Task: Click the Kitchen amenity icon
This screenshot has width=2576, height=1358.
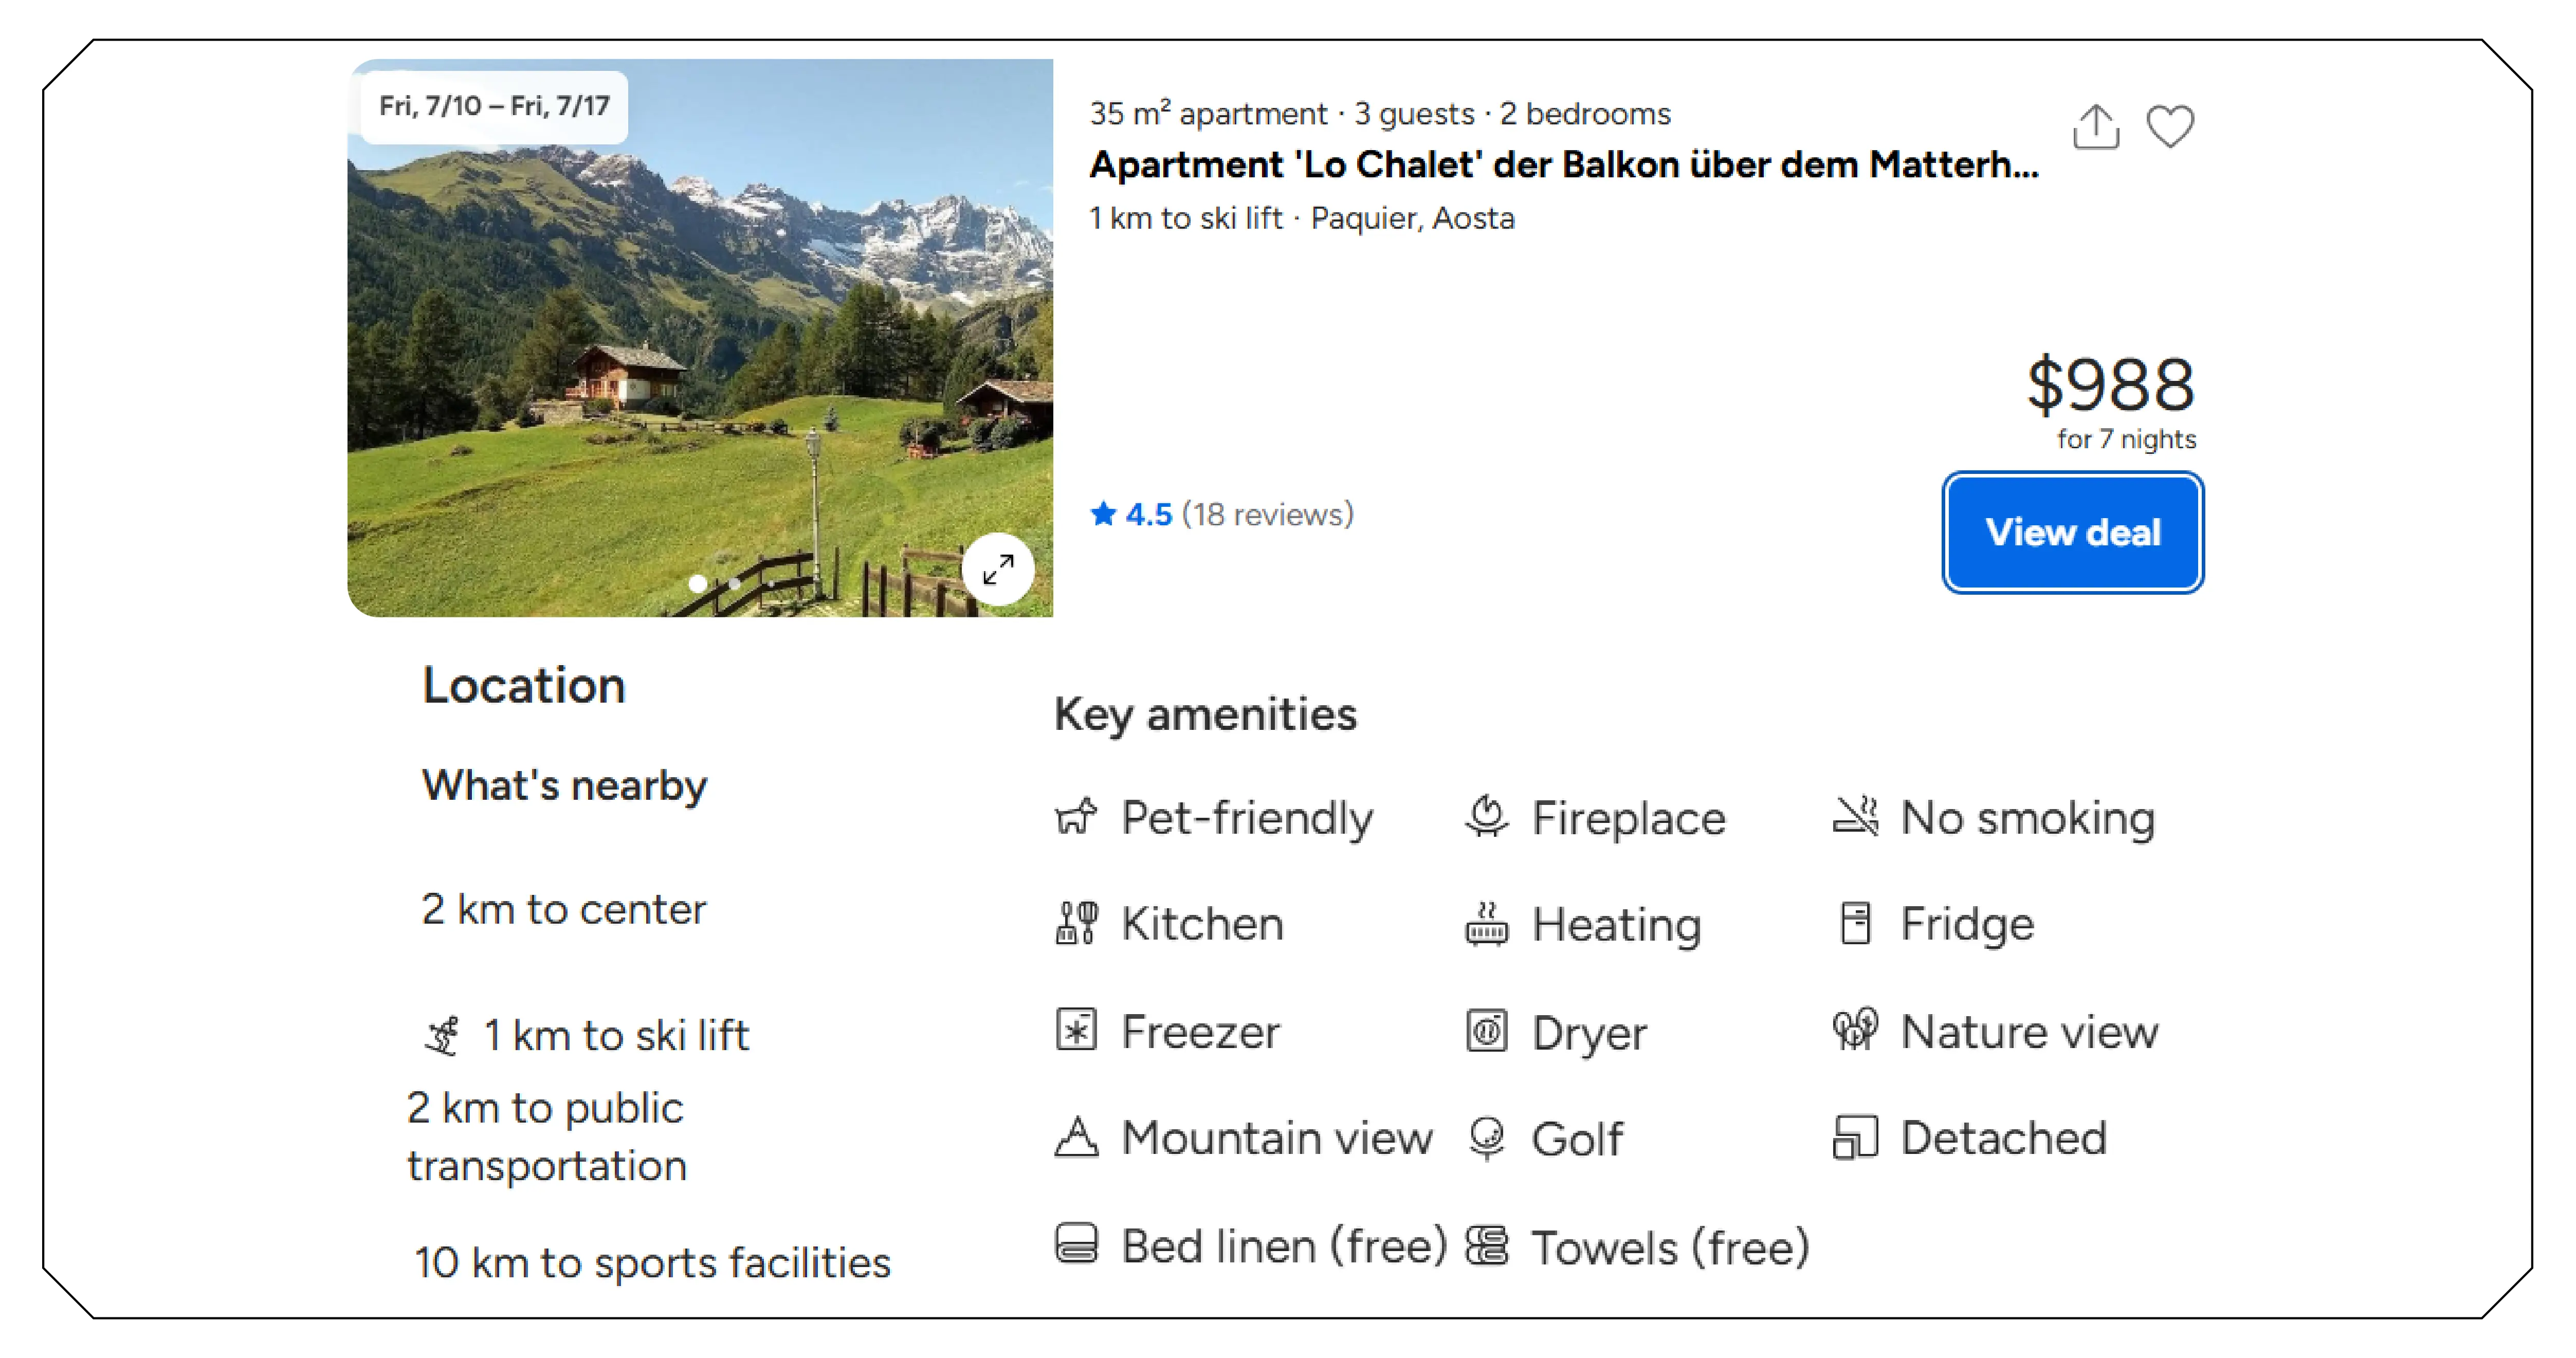Action: pyautogui.click(x=1076, y=923)
